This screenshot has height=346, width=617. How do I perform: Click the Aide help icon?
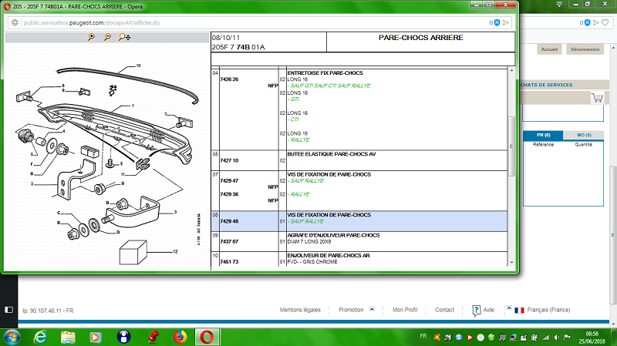point(477,310)
